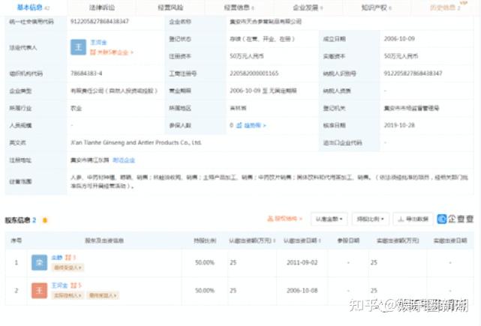
Task: Select the approval date 2019-10-28
Action: click(399, 125)
